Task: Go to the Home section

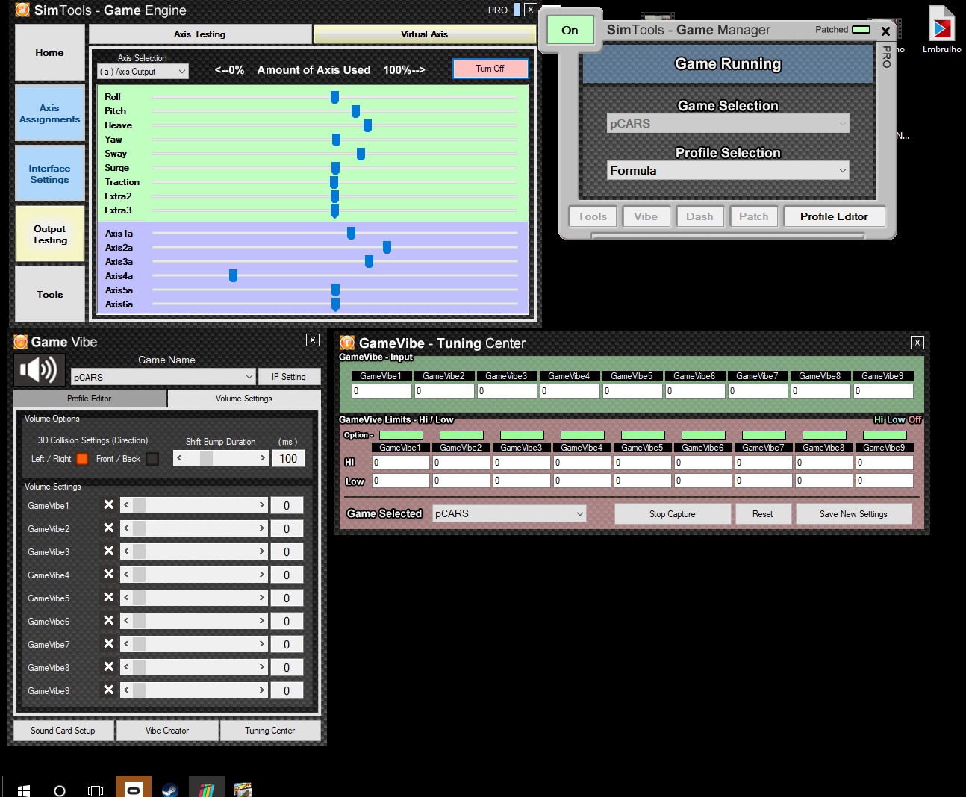Action: pos(50,53)
